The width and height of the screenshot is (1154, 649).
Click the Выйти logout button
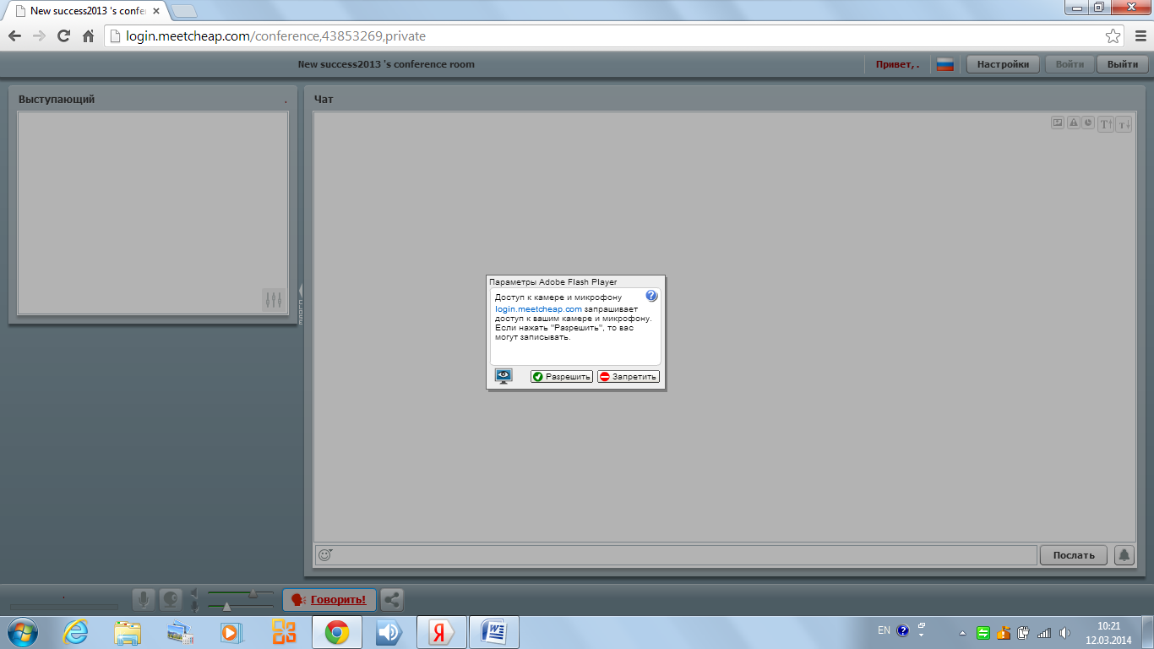pyautogui.click(x=1122, y=64)
